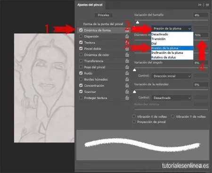Choose Desactivado in the open dropdown list
212x173 pixels.
(x=172, y=34)
